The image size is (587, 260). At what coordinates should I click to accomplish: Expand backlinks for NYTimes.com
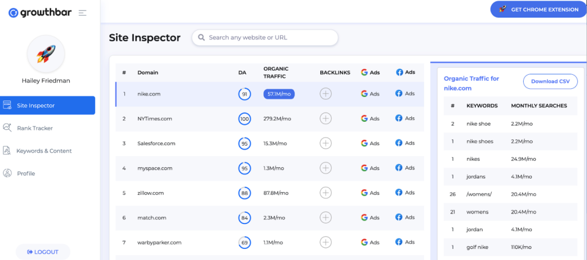[x=325, y=118]
